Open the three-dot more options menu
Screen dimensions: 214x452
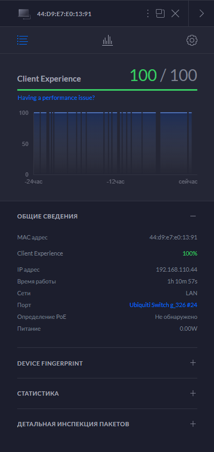click(x=148, y=13)
